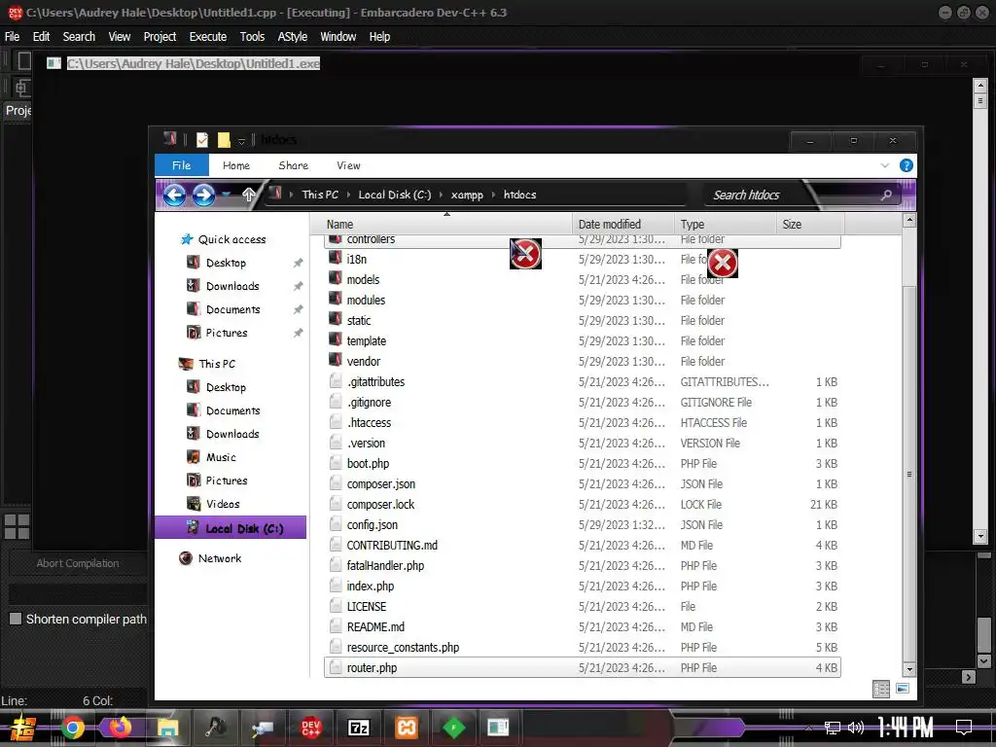
Task: Open Project menu in Dev-C++
Action: pyautogui.click(x=160, y=37)
